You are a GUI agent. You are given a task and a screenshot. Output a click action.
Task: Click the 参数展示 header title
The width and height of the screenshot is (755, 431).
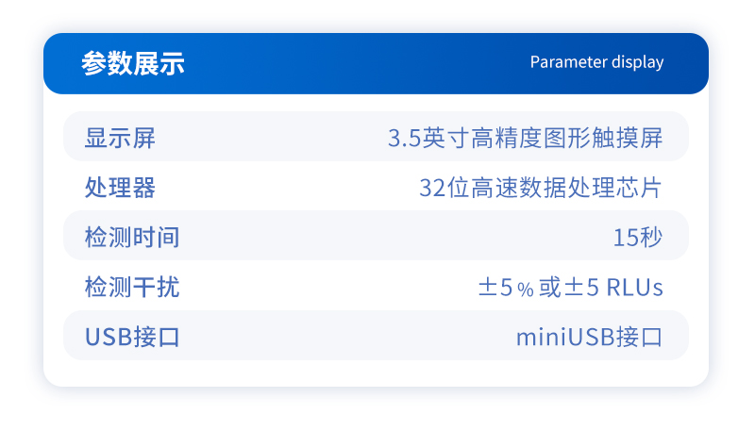pyautogui.click(x=132, y=64)
